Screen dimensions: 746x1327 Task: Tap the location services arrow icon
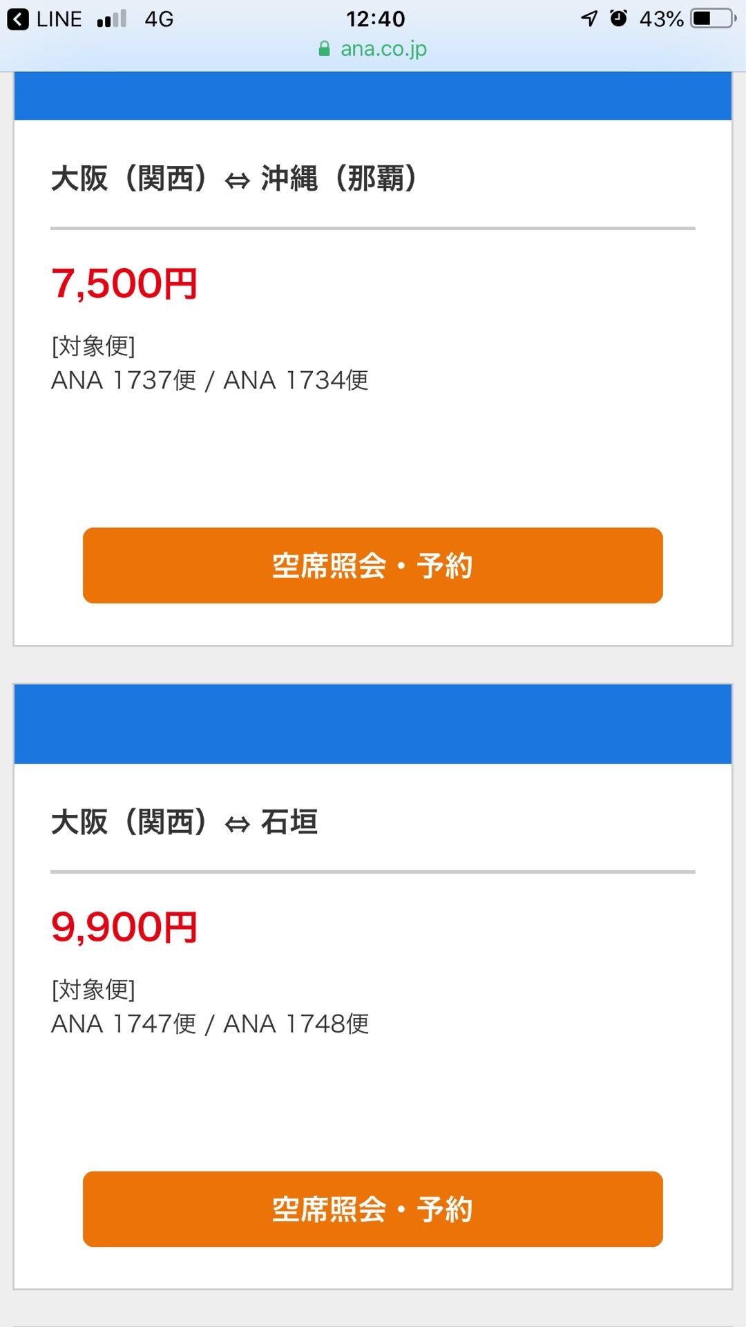pyautogui.click(x=589, y=19)
